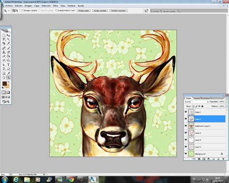This screenshot has width=229, height=183.
Task: Click the Ajustar pantalla button
Action: [100, 11]
